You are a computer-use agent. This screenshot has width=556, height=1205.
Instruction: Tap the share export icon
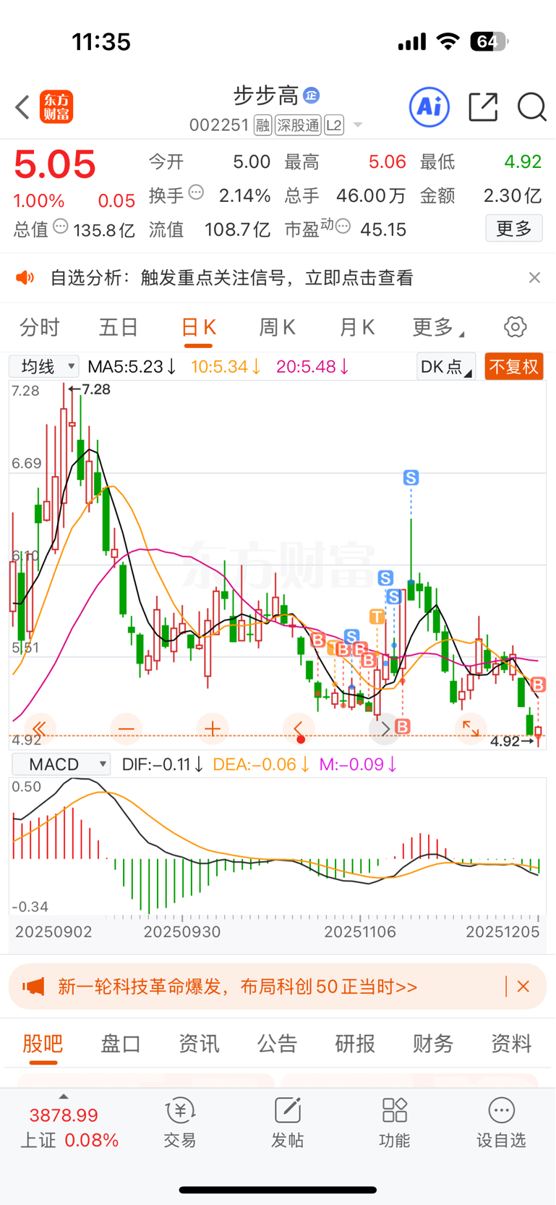(483, 107)
